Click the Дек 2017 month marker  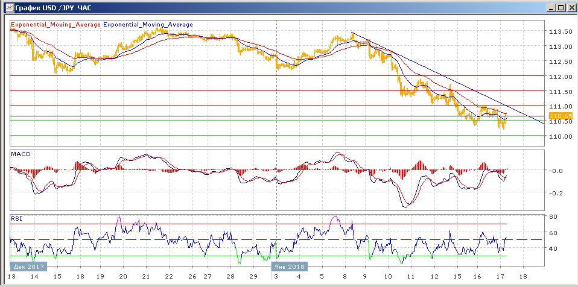(x=27, y=266)
